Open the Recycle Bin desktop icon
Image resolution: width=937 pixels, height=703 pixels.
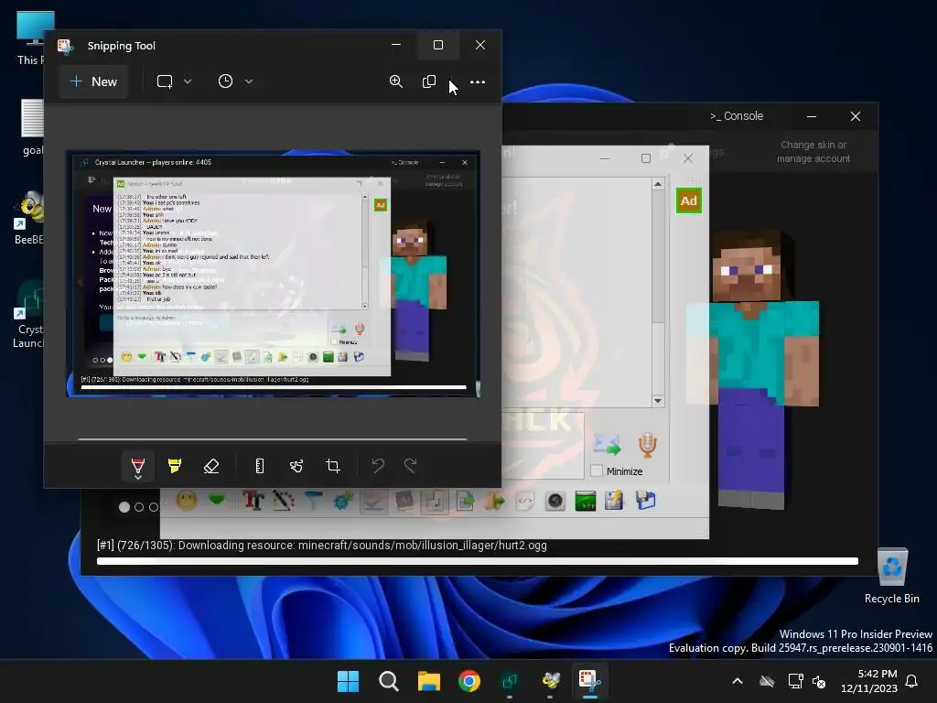pos(892,577)
